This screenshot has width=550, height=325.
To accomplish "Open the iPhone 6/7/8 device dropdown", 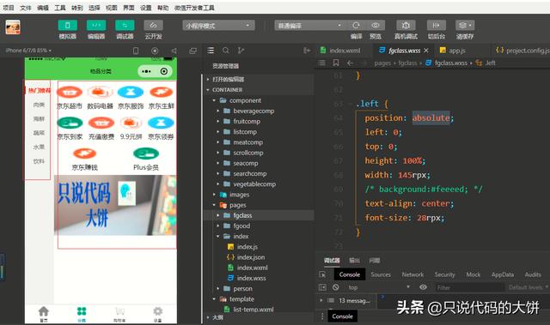I will click(x=28, y=51).
